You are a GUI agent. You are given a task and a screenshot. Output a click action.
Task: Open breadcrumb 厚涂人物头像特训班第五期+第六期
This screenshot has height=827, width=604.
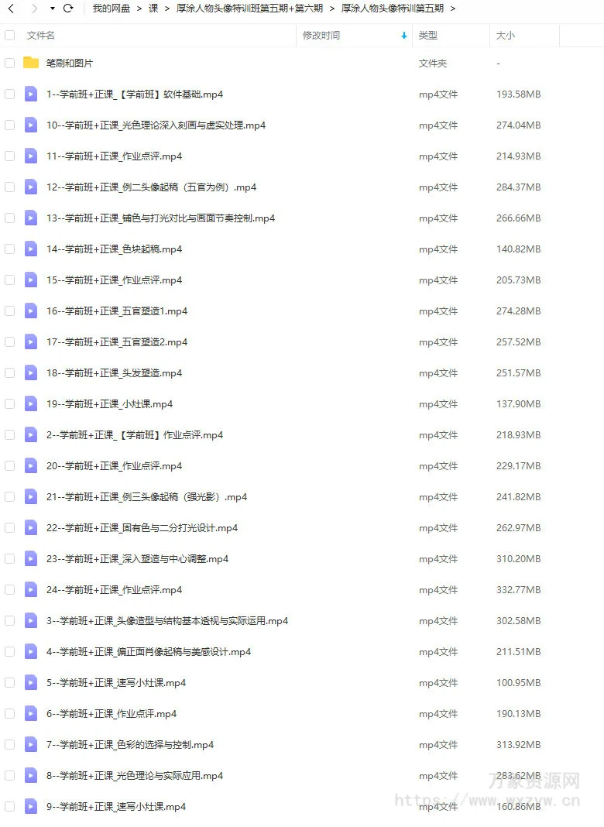point(249,9)
